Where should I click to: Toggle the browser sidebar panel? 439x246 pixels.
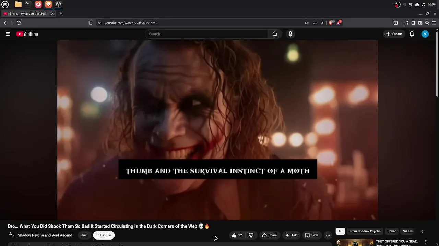coord(413,23)
